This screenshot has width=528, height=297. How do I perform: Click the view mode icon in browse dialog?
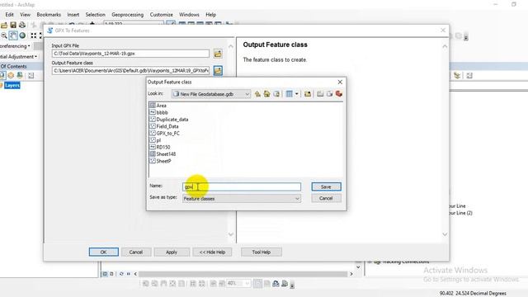(x=289, y=94)
